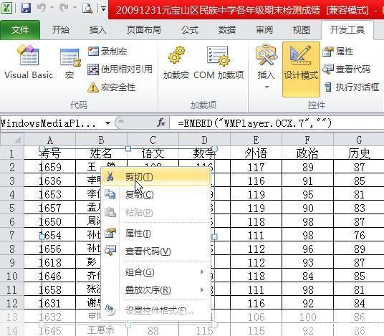Choose 复制(C) from context menu
384x336 pixels.
point(155,194)
